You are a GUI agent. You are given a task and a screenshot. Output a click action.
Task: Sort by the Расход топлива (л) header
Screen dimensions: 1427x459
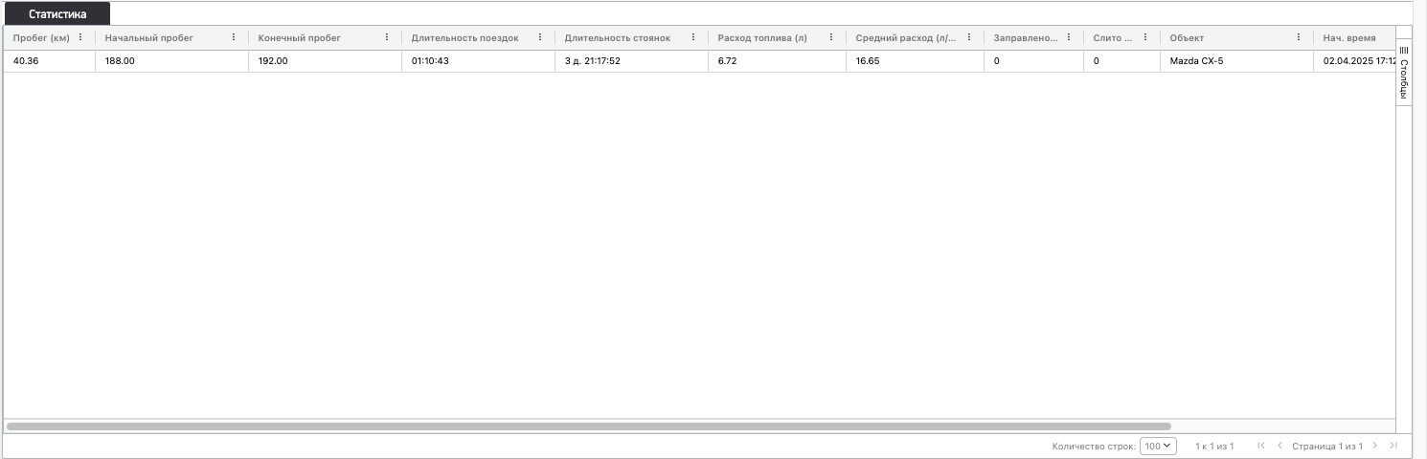pos(762,37)
